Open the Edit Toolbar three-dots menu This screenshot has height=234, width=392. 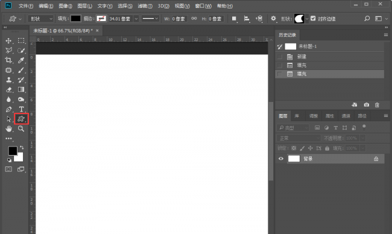[x=8, y=139]
